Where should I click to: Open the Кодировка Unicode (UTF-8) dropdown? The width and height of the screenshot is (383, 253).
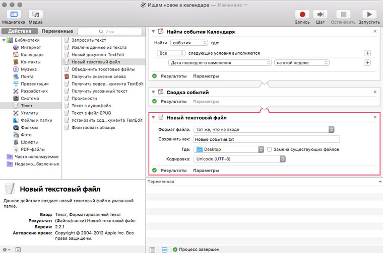coord(239,159)
